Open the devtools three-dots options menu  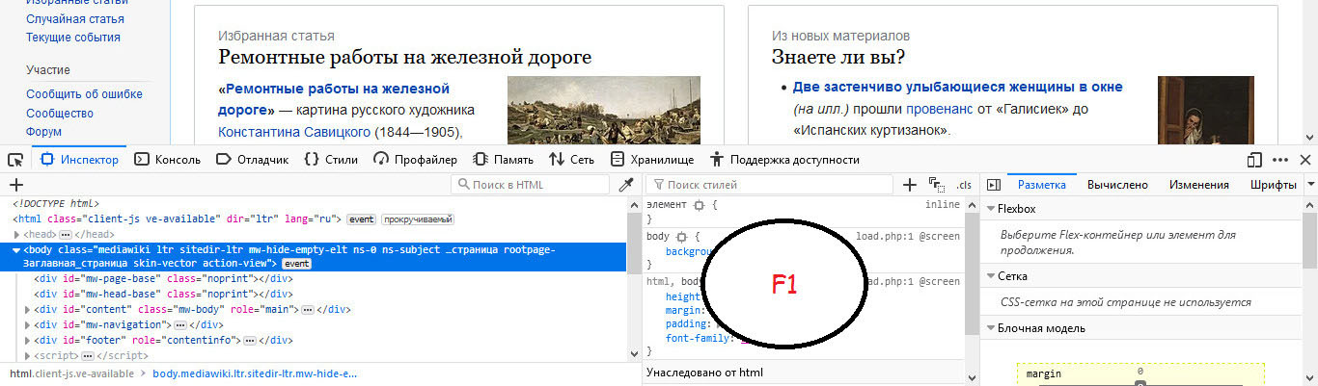(x=1280, y=160)
